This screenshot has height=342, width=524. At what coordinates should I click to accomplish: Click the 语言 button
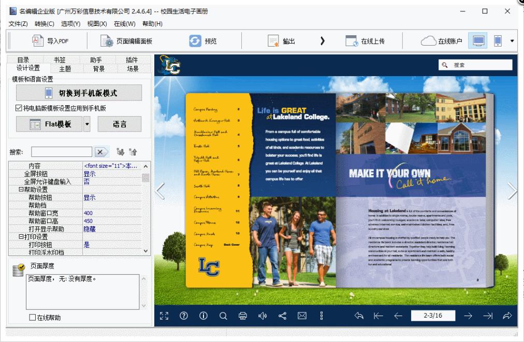pos(120,124)
